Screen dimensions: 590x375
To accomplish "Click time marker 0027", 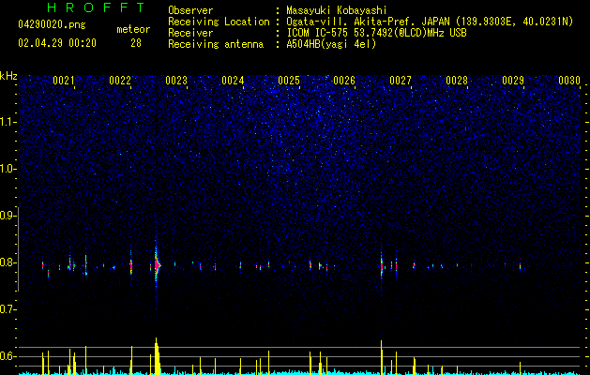I will [401, 81].
